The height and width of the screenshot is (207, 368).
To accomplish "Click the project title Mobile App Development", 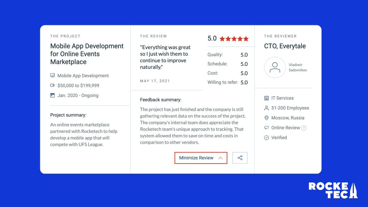I will point(87,54).
